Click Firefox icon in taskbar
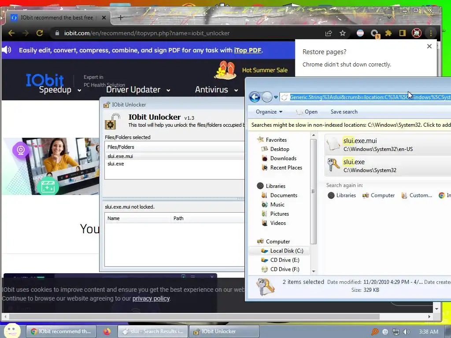 click(x=107, y=331)
